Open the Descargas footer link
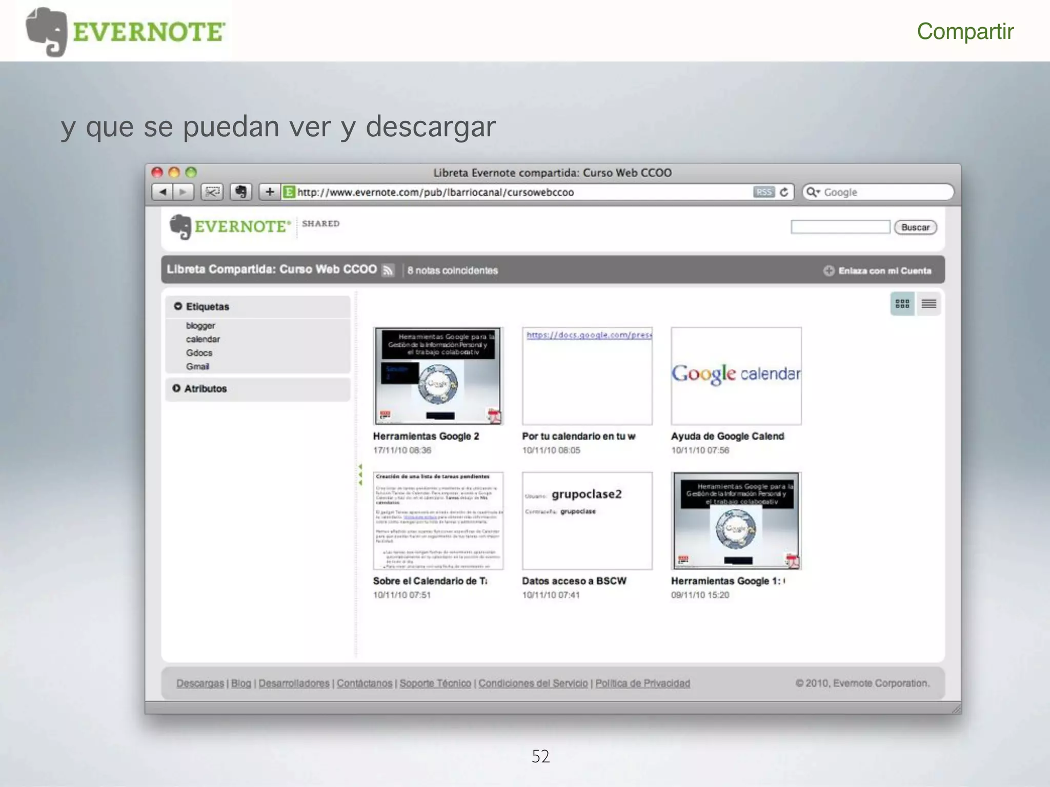 (x=200, y=683)
